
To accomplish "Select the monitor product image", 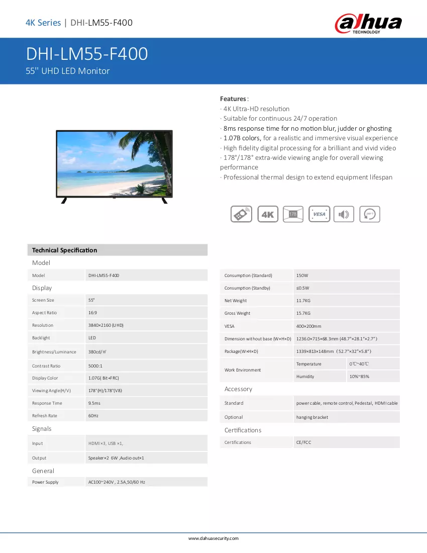I will pyautogui.click(x=115, y=166).
